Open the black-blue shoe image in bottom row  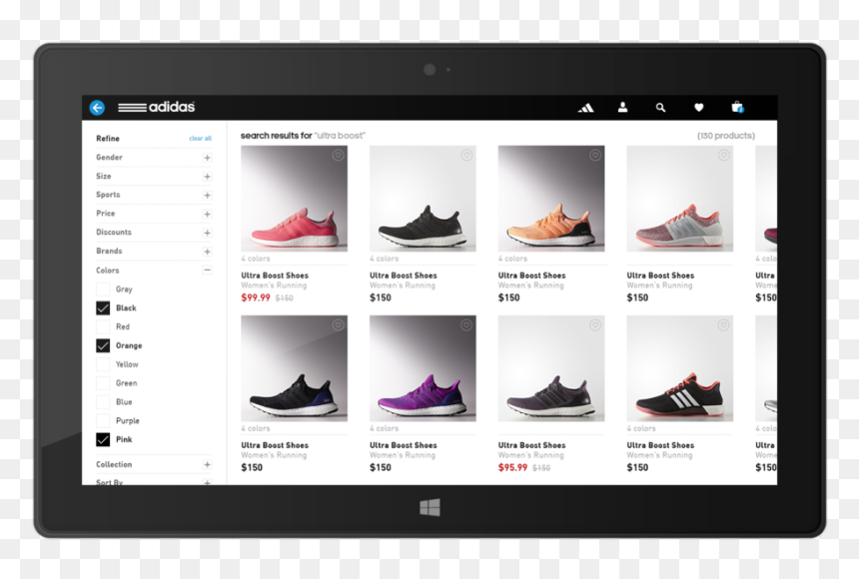(295, 368)
